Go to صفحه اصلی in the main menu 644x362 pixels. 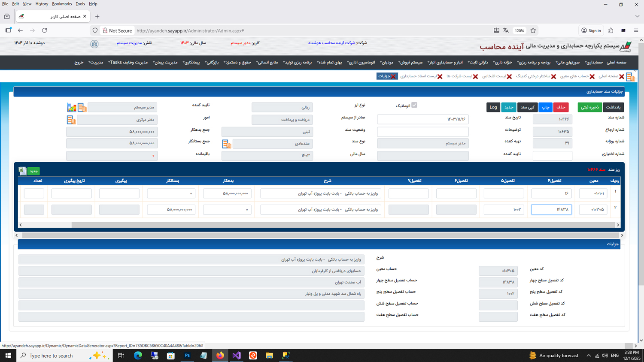click(617, 63)
